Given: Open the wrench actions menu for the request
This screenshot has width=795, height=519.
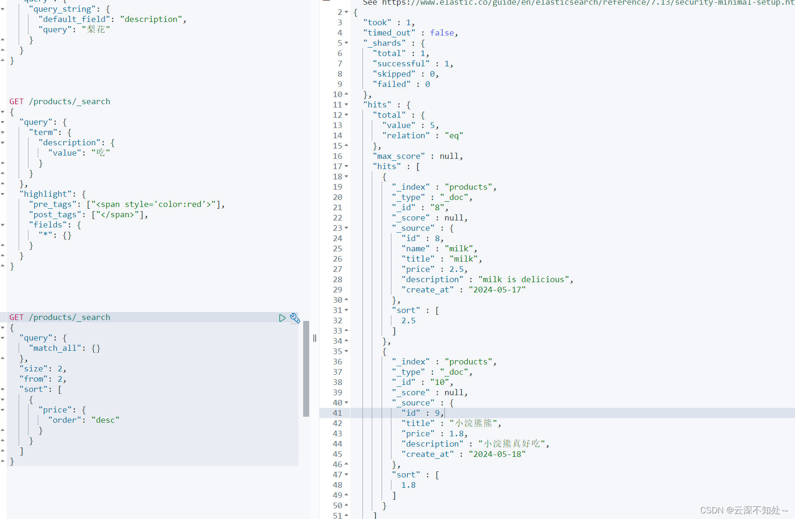Looking at the screenshot, I should (295, 318).
